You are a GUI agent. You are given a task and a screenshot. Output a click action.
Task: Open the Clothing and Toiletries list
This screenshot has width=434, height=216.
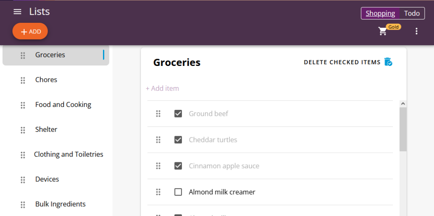point(69,155)
